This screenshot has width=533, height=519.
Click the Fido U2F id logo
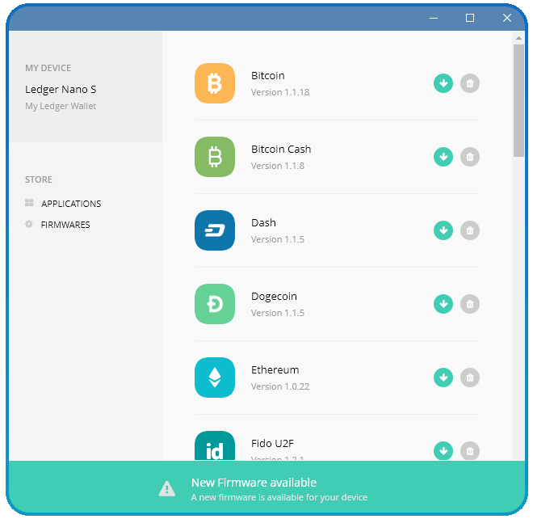tap(215, 445)
